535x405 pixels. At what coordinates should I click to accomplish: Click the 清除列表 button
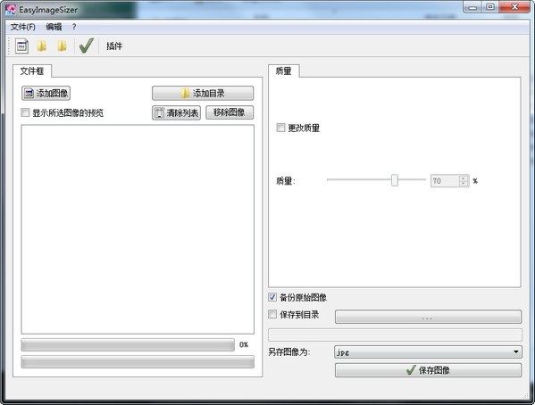tap(177, 112)
